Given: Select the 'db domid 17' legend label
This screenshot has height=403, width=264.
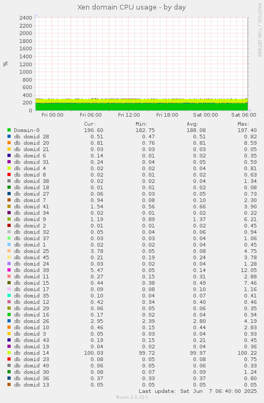Looking at the screenshot, I should (x=31, y=290).
